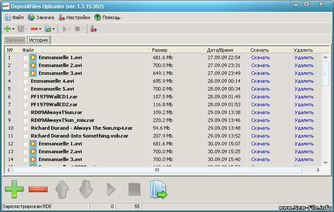
Task: Click the large green plus add button
Action: (14, 189)
